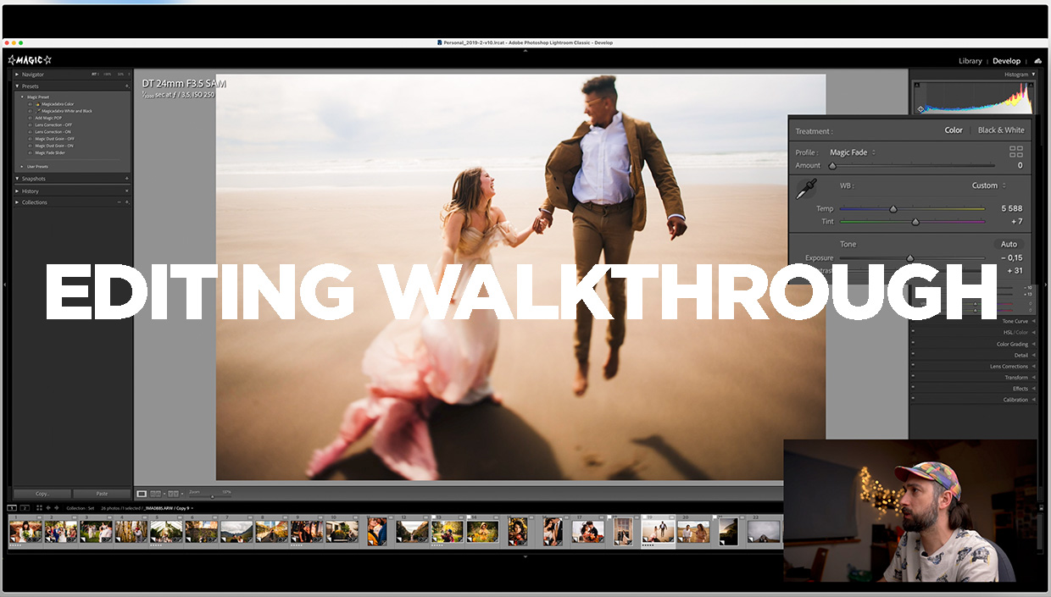Screen dimensions: 1051x597
Task: Enable the Magicadabra Color preset toggle
Action: click(x=31, y=104)
